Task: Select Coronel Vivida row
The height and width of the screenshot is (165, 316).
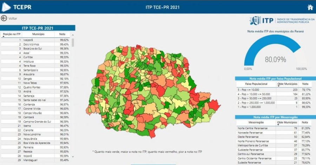Action: tap(35, 109)
